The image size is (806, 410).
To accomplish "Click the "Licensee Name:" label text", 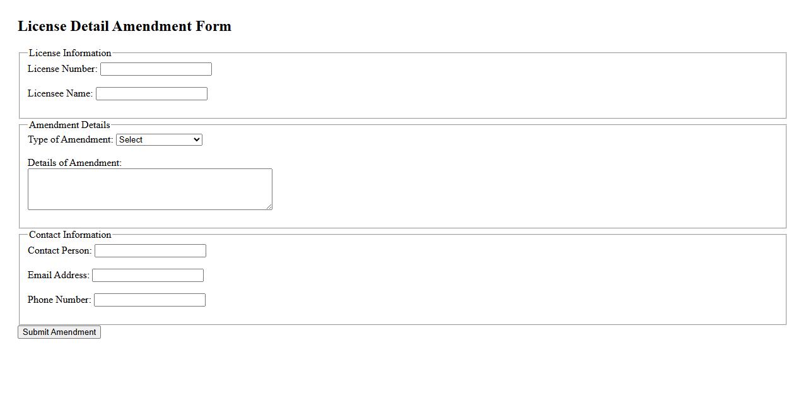I will 60,93.
